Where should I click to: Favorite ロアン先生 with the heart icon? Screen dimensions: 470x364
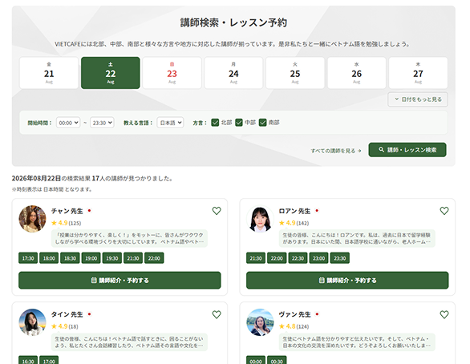coord(444,211)
